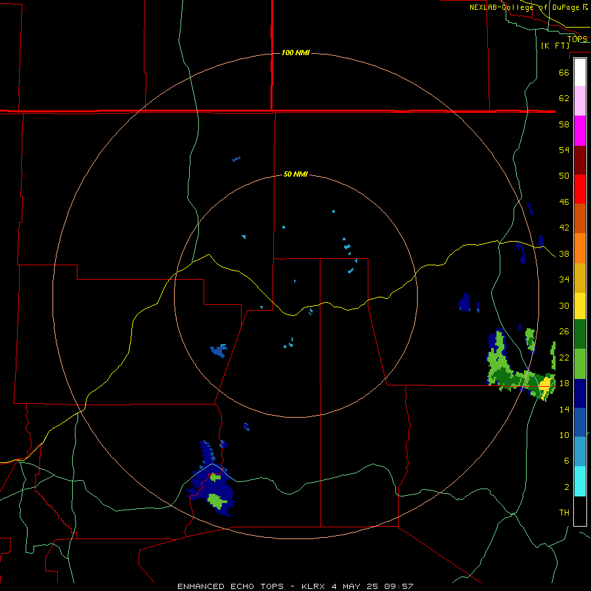Click the 'NEXLAB-College of DuPage' header text
Screen dimensions: 591x591
click(x=524, y=7)
